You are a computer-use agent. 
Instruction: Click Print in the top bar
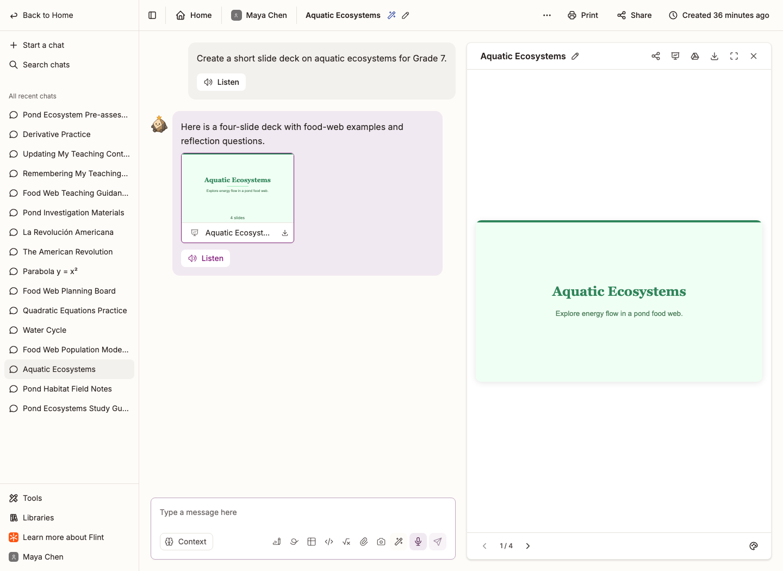583,15
